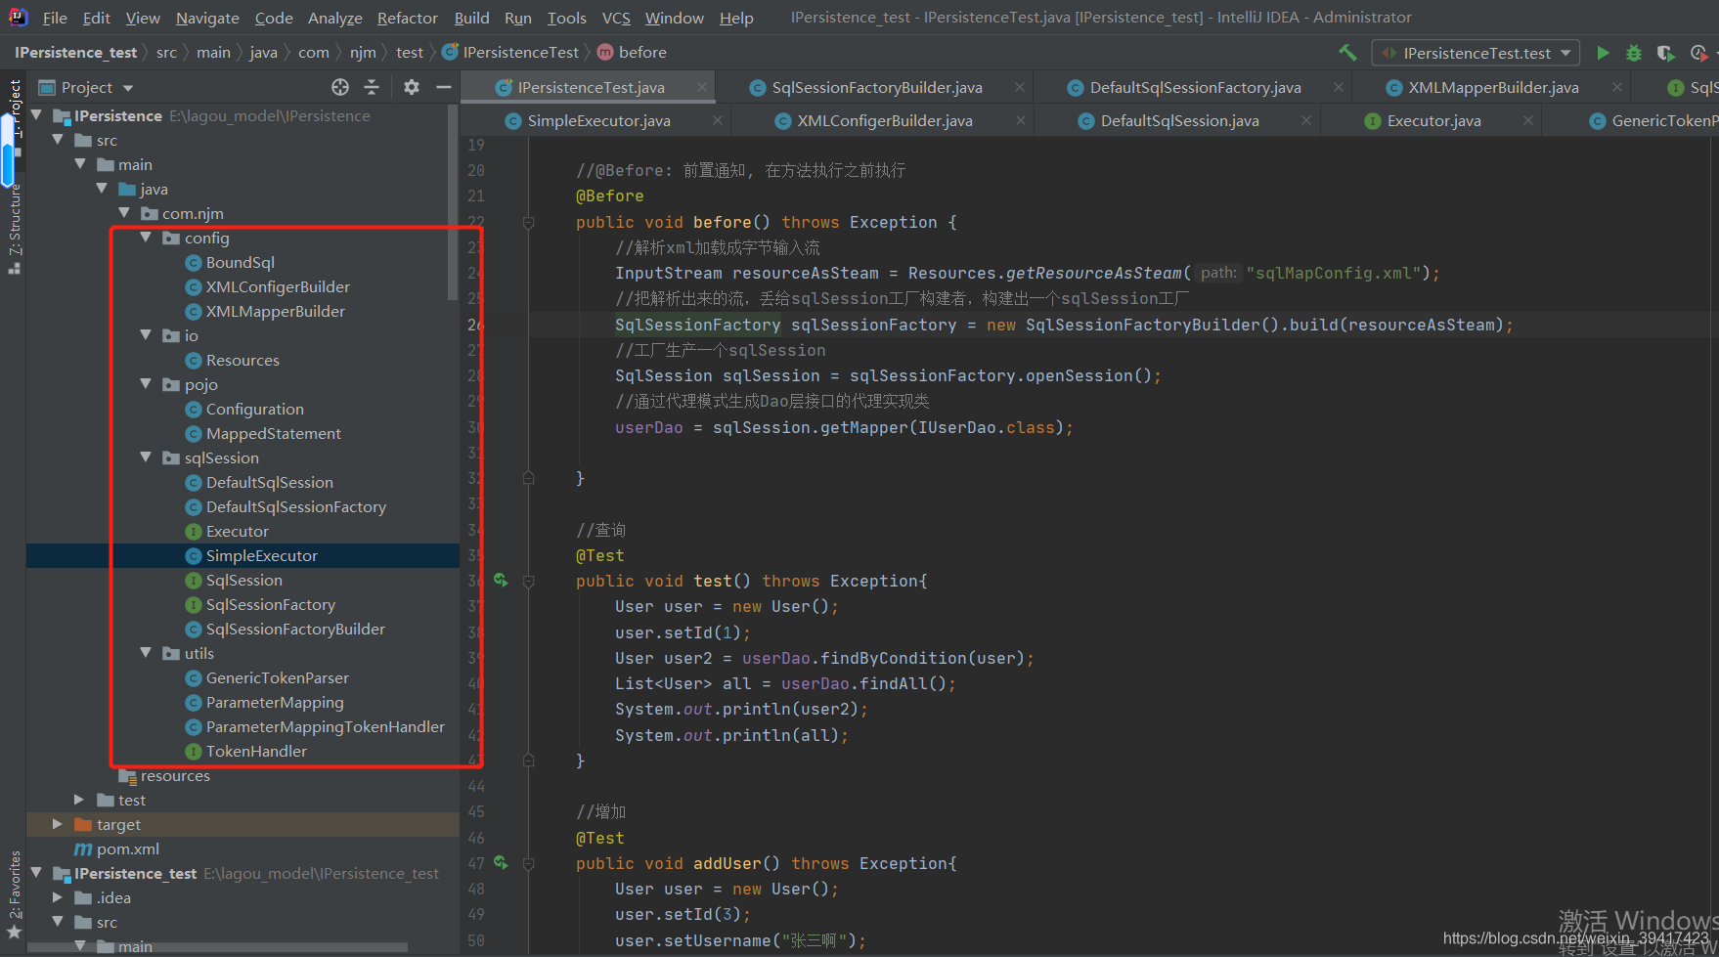Screen dimensions: 1719x957
Task: Hide the Project tool window
Action: click(443, 87)
